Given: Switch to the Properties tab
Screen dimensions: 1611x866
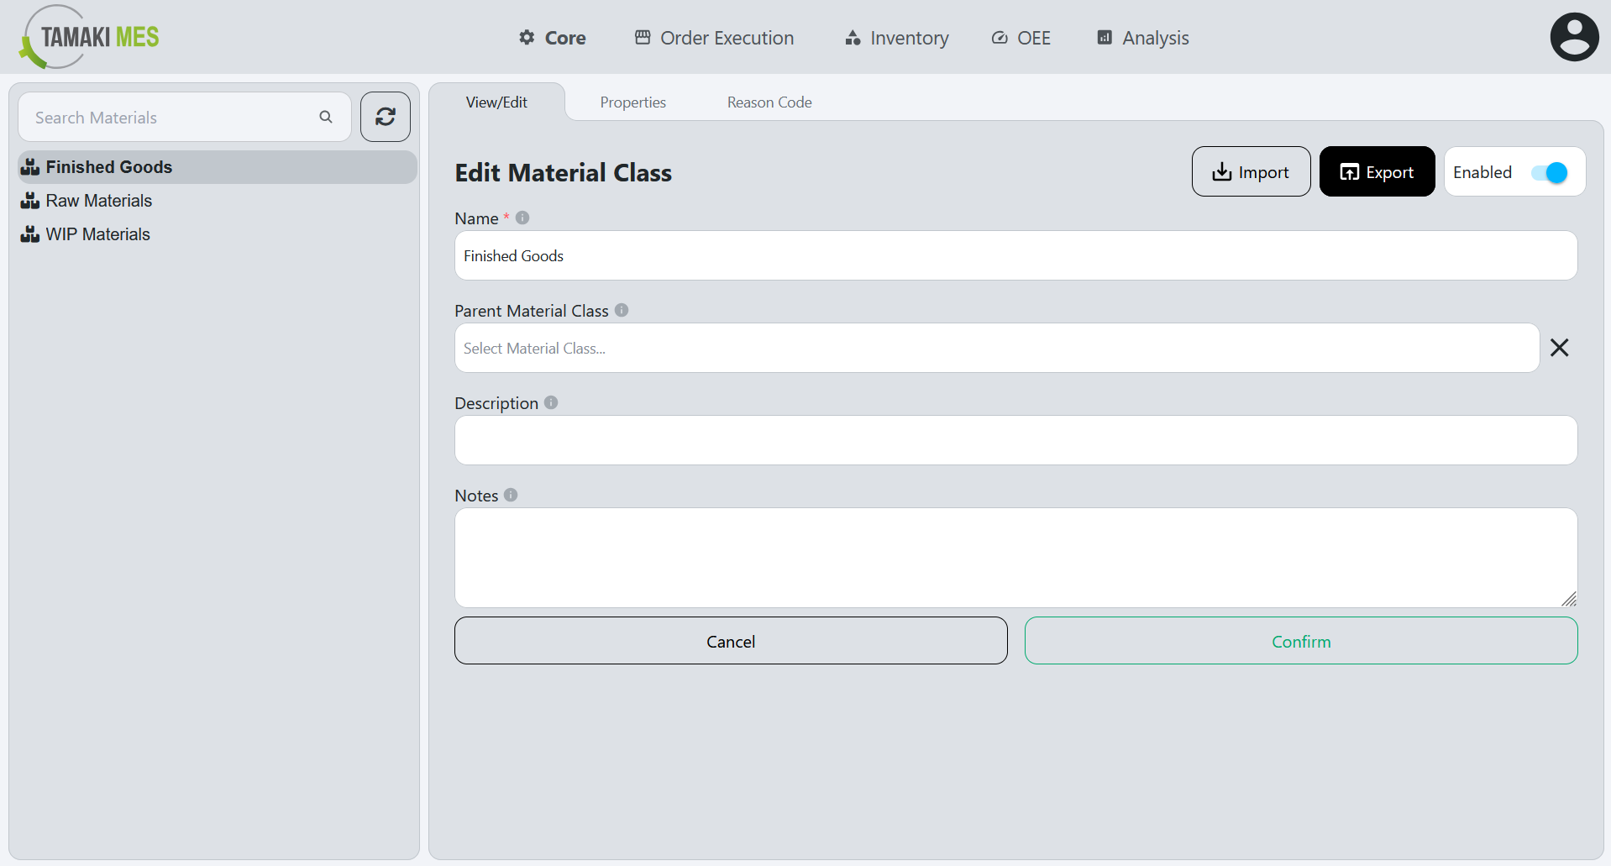Looking at the screenshot, I should pyautogui.click(x=632, y=102).
